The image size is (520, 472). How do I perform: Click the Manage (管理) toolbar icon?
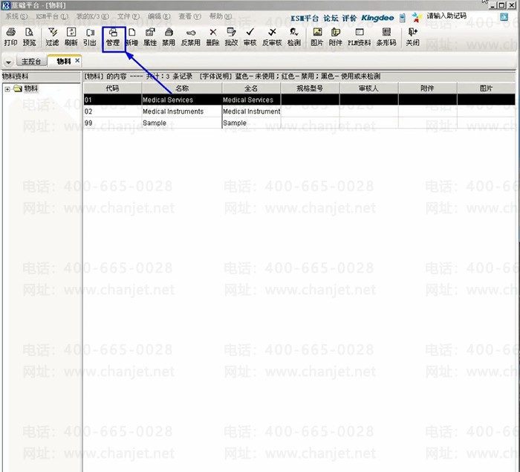(112, 37)
